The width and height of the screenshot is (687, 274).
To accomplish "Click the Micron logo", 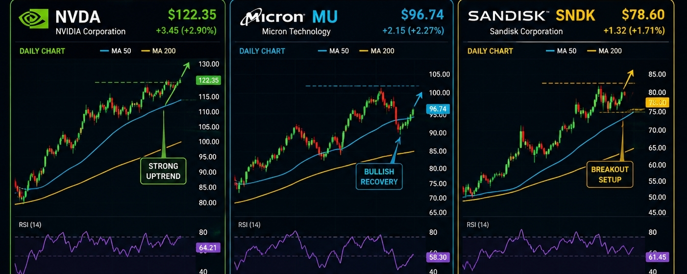I will (x=272, y=17).
